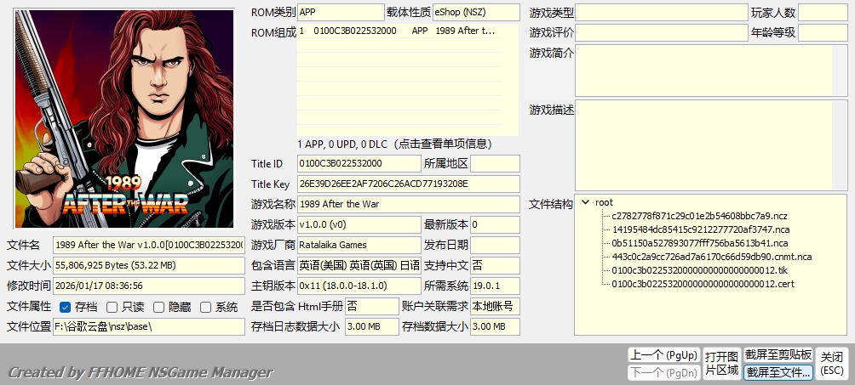The width and height of the screenshot is (855, 385).
Task: Click the 1989 After the War cover thumbnail
Action: 124,119
